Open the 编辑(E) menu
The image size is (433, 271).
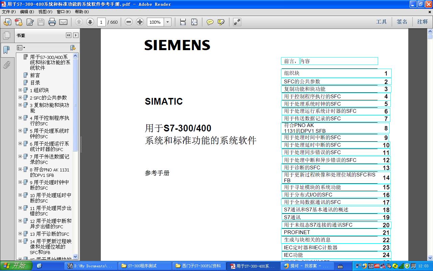[x=27, y=12]
